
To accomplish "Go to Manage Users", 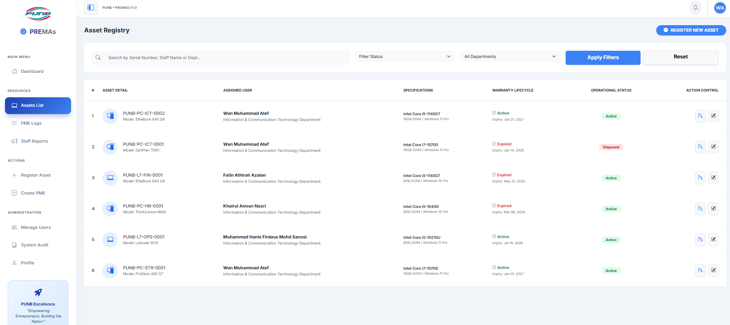I will pyautogui.click(x=38, y=227).
